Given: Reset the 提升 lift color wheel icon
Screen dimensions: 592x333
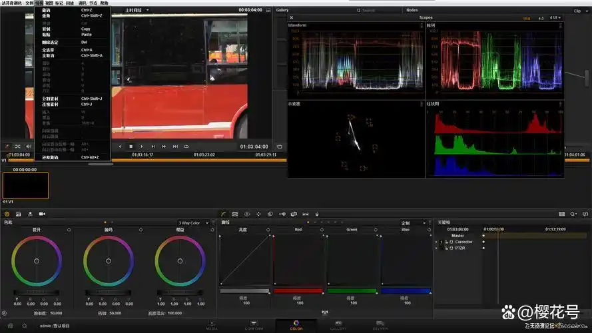Looking at the screenshot, I should 69,229.
